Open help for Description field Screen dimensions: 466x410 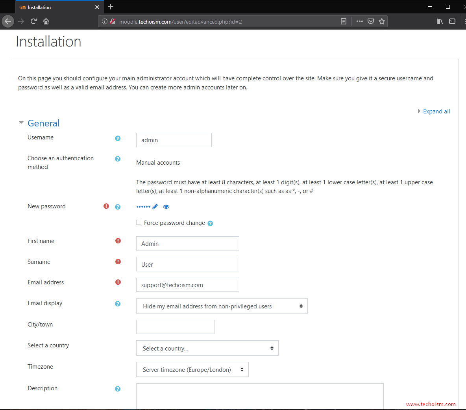click(118, 389)
